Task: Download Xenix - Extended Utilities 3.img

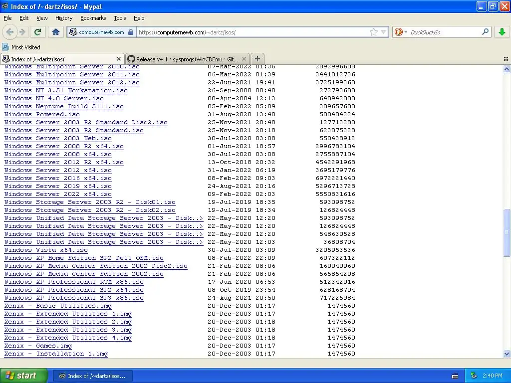Action: (x=68, y=330)
